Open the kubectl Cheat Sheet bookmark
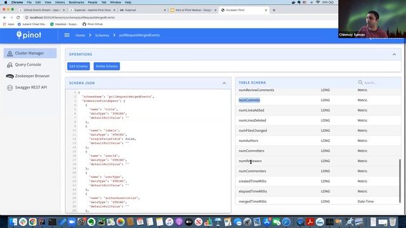Viewport: 406px width, 228px height. coord(32,24)
